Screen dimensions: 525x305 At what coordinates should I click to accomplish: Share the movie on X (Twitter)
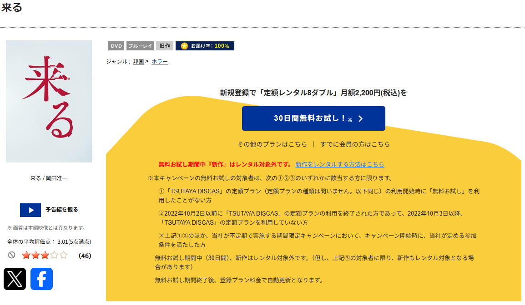pos(15,279)
